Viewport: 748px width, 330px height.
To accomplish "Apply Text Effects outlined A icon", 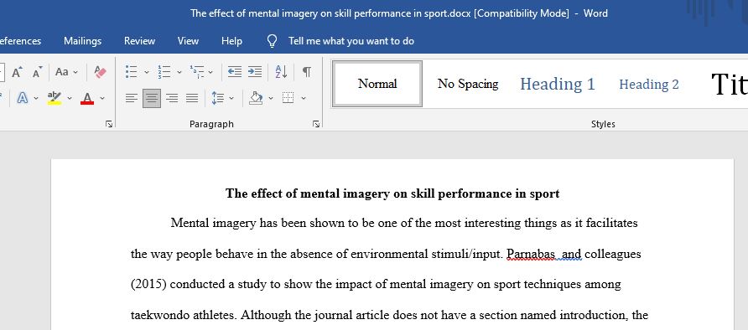I will [x=22, y=98].
